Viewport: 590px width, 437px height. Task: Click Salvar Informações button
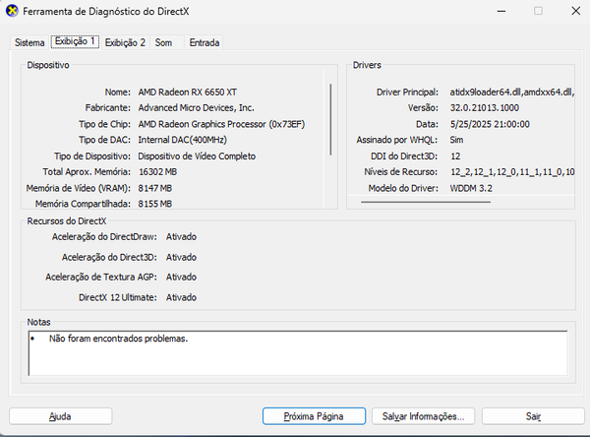tap(423, 416)
